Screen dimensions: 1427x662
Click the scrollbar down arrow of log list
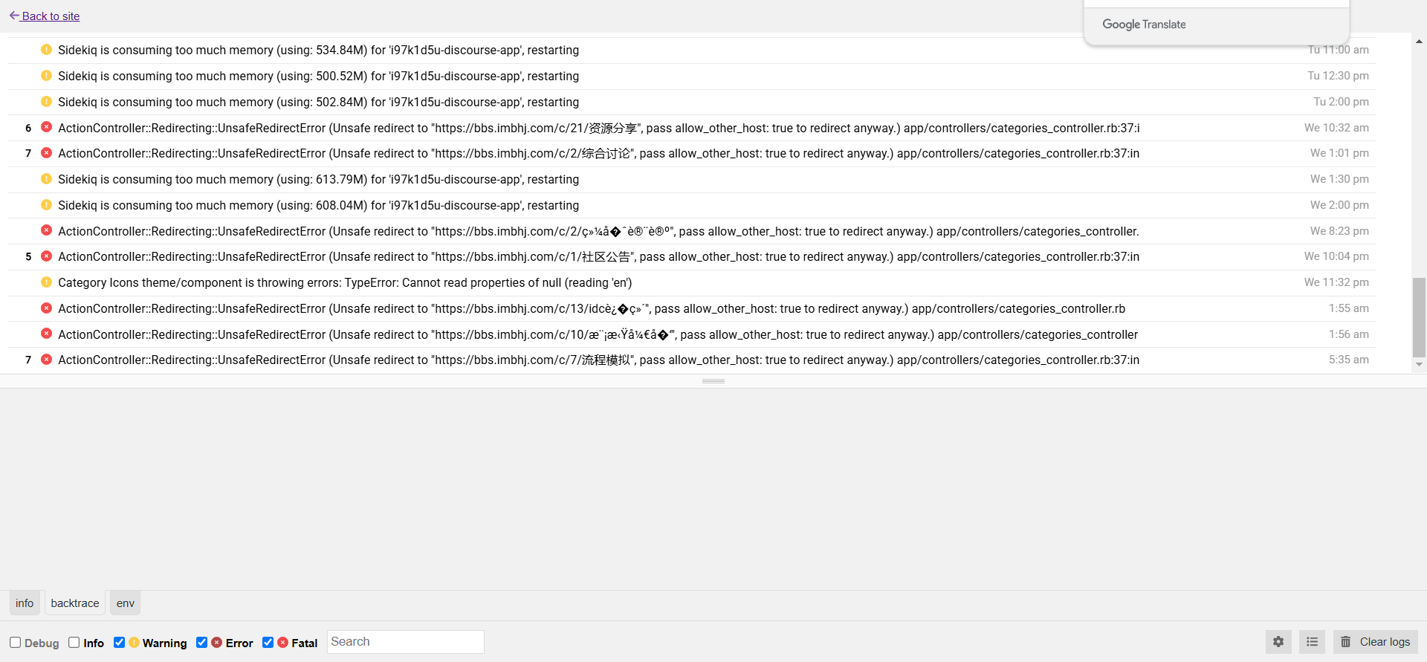point(1419,364)
